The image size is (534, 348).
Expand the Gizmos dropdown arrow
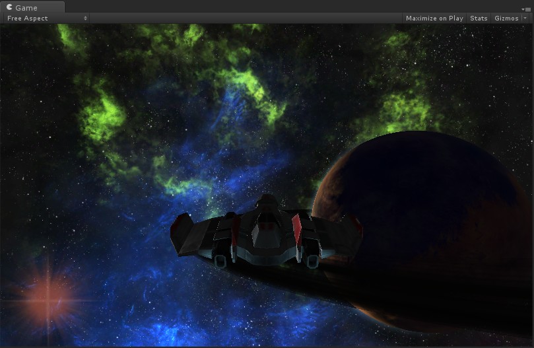point(525,18)
